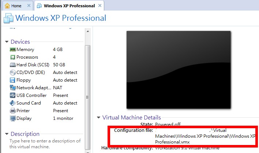This screenshot has height=153, width=259.
Task: Collapse the Virtual Machine Details section
Action: 99,117
